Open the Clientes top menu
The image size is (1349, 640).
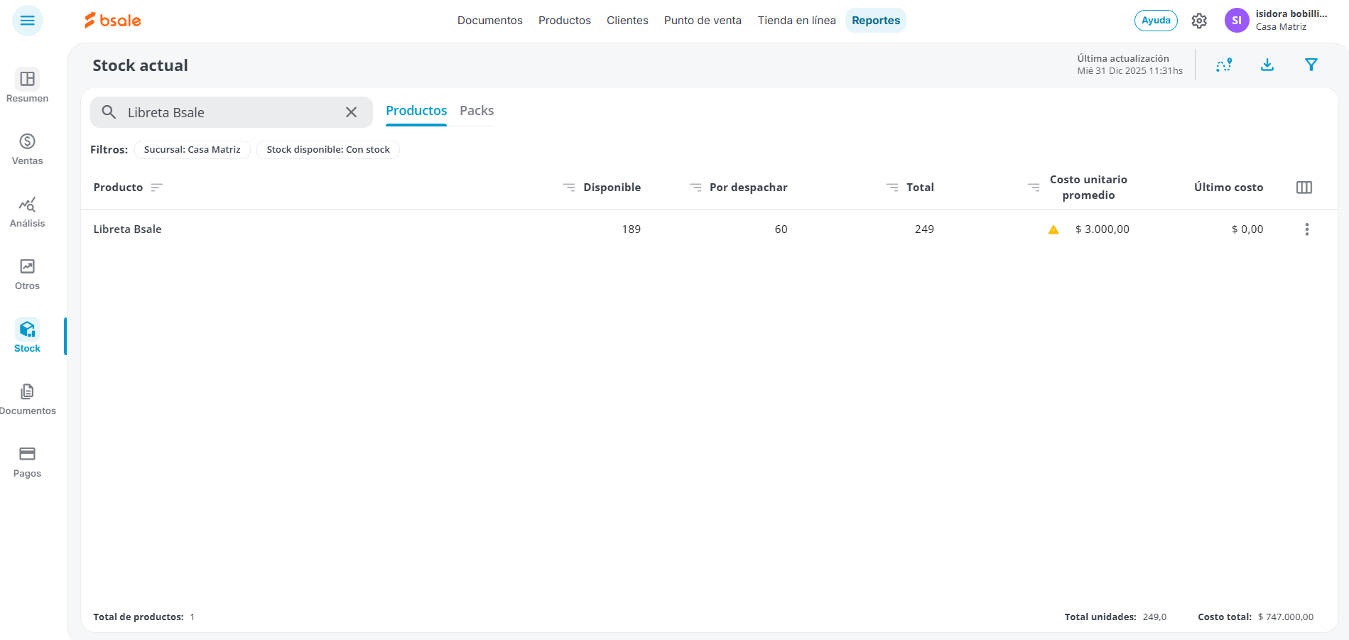click(627, 21)
